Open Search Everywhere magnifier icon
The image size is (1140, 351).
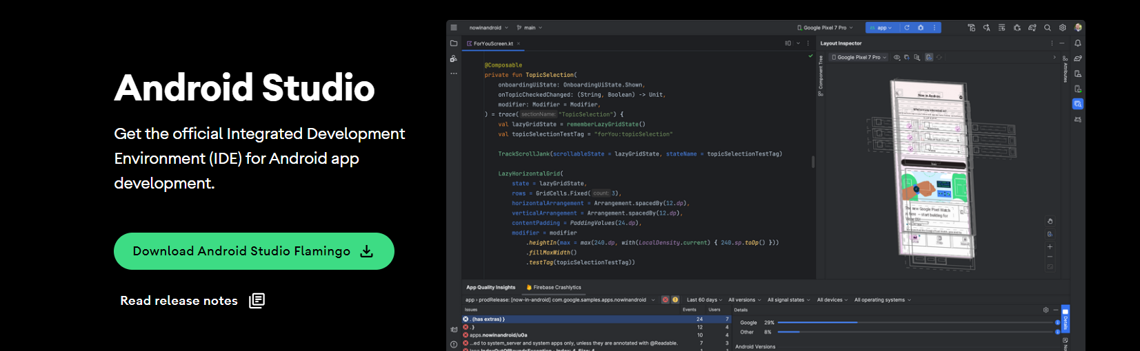(x=1048, y=28)
